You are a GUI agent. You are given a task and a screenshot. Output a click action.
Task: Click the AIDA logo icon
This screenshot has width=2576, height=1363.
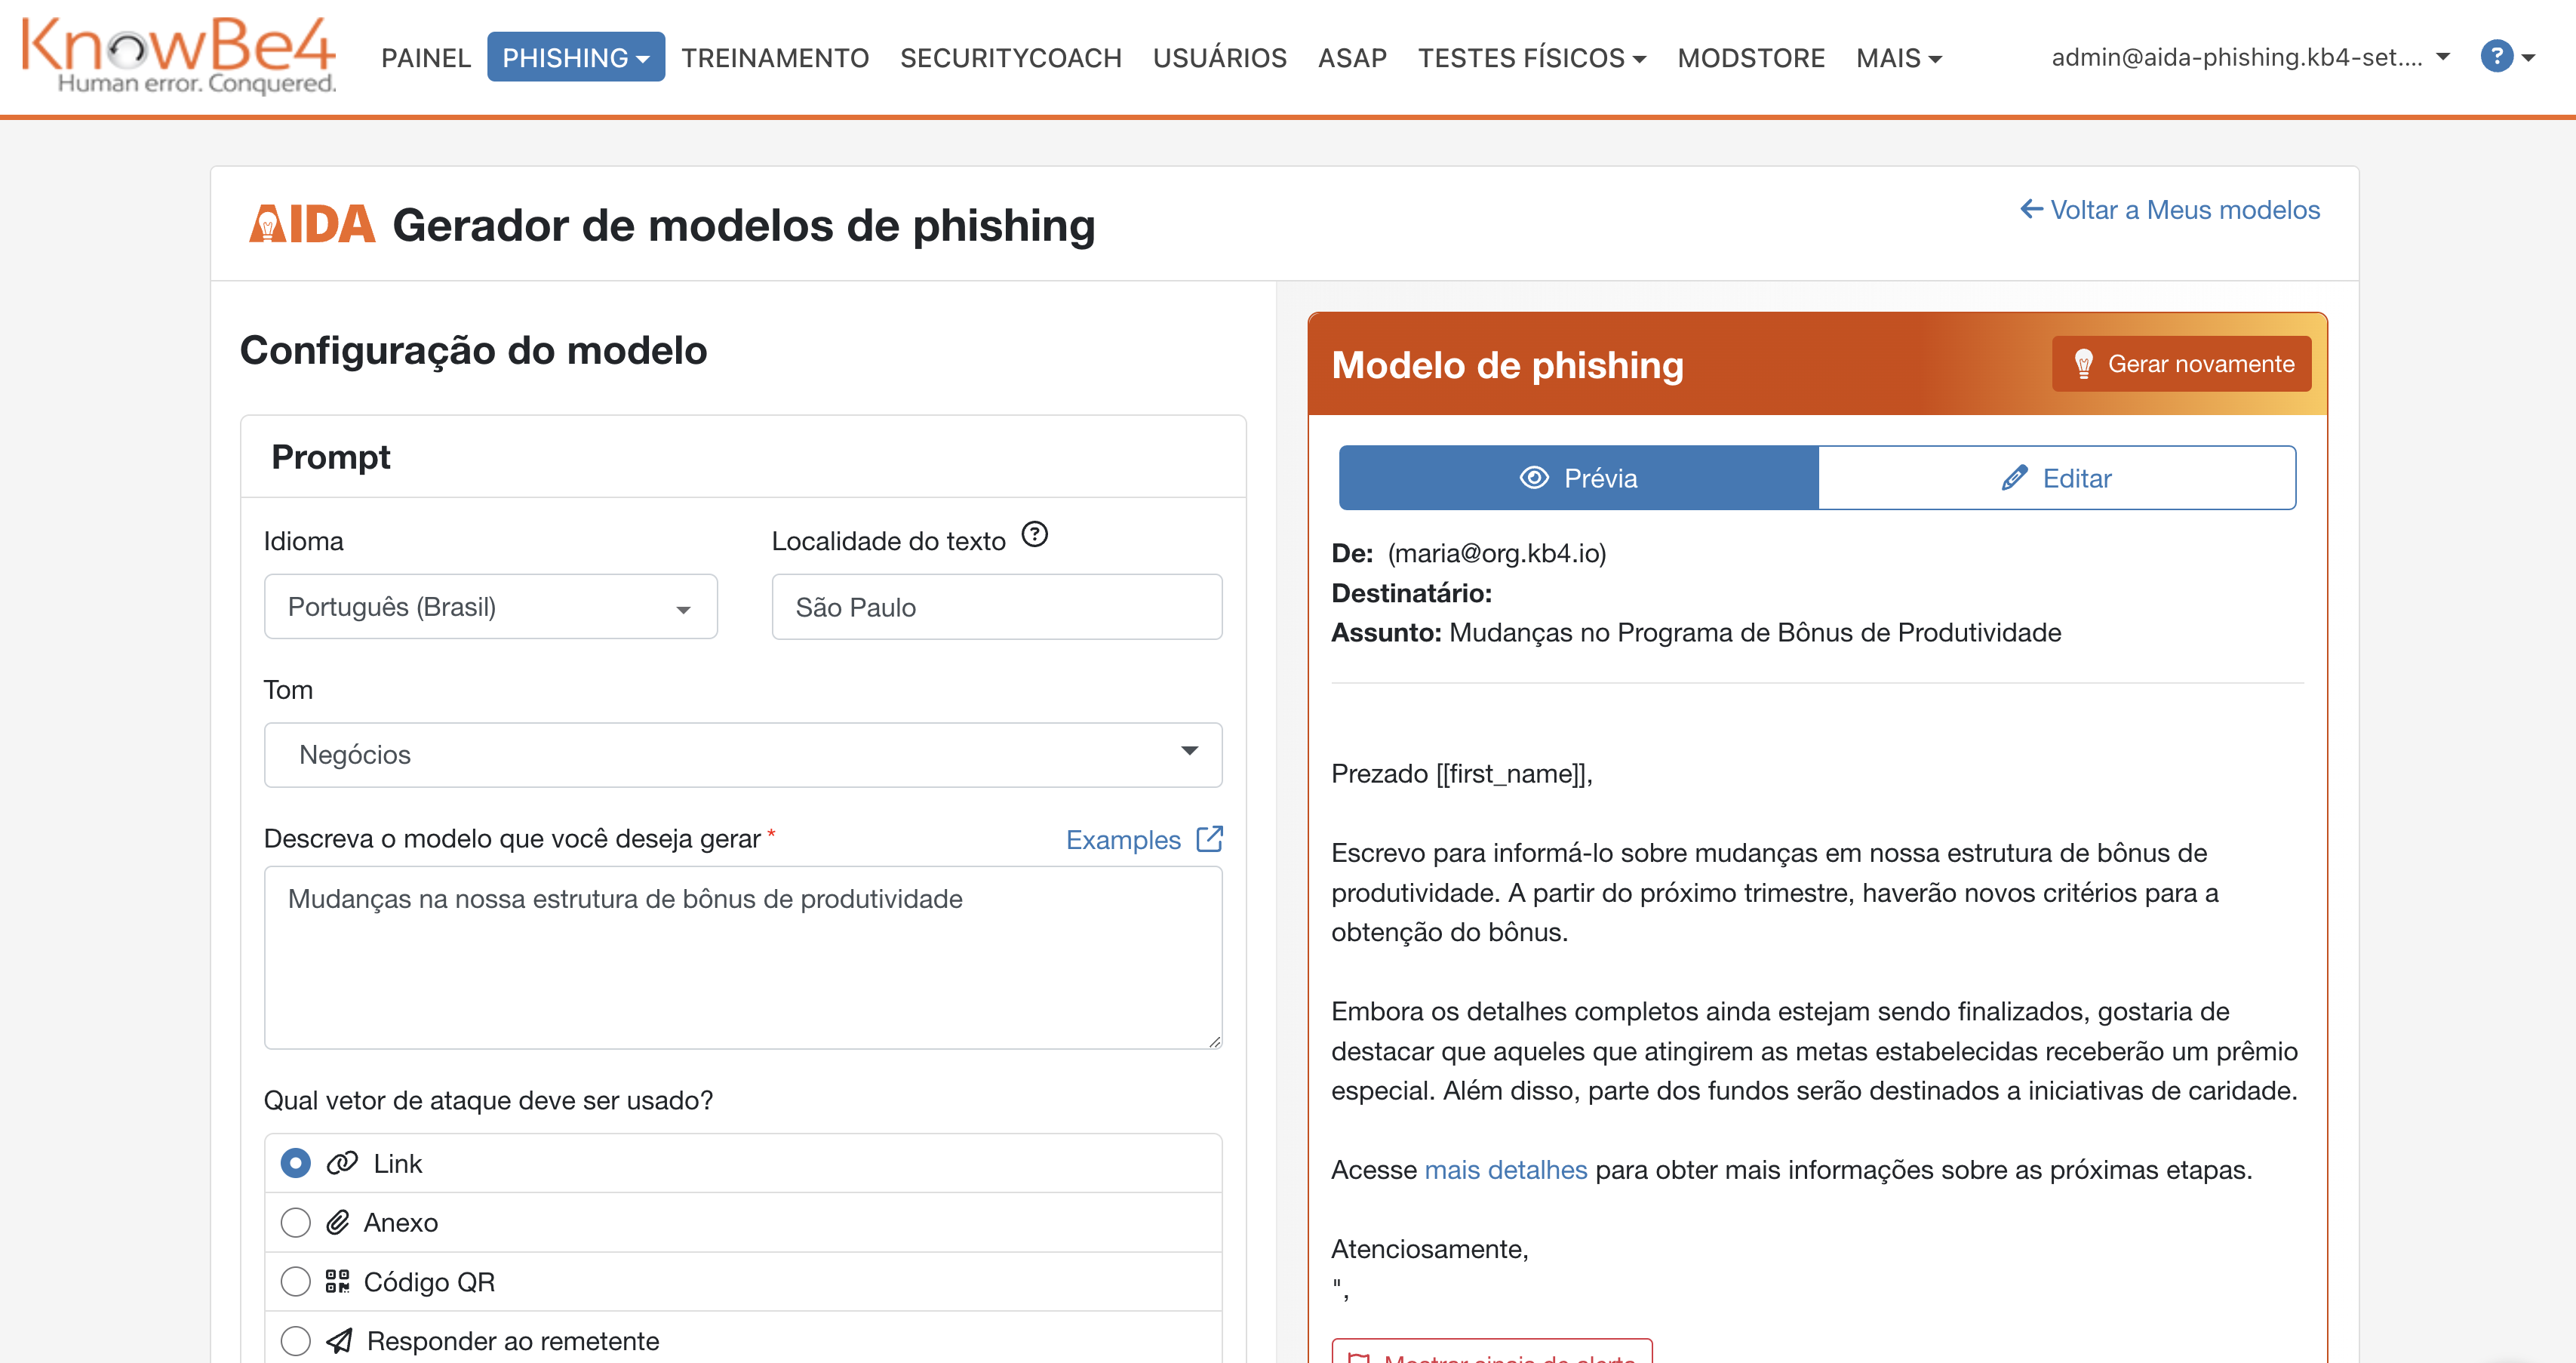[x=311, y=225]
